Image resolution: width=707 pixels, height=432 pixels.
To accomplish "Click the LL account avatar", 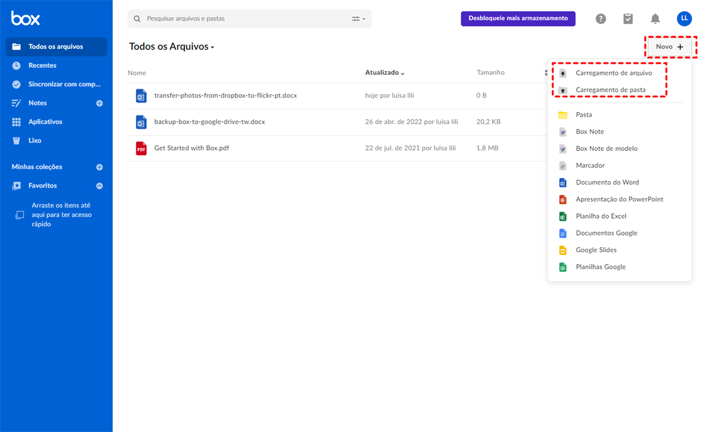I will [684, 19].
